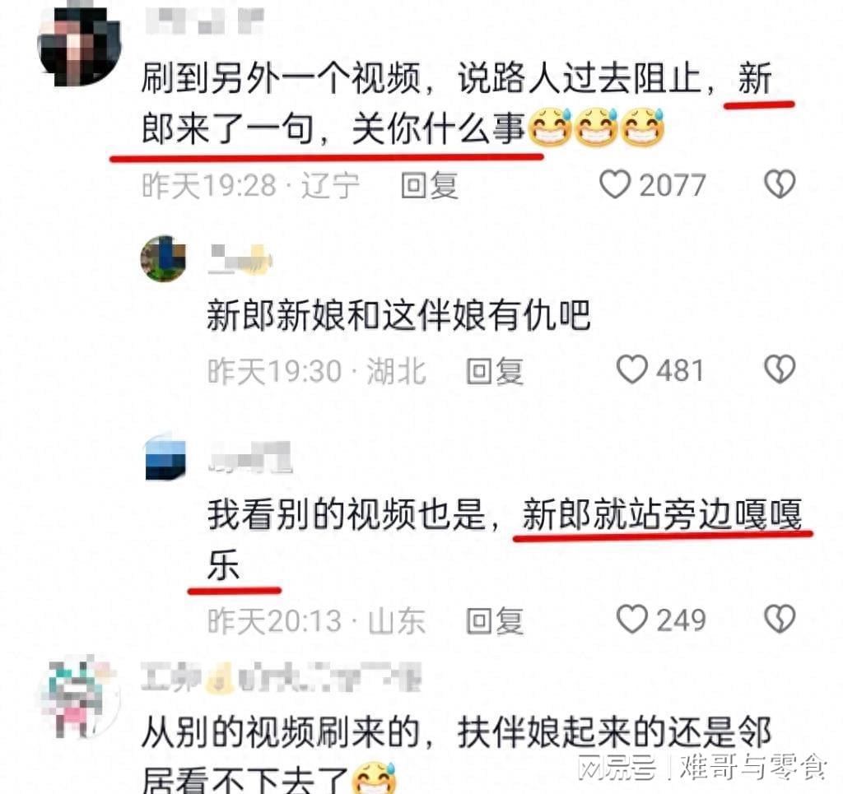Viewport: 843px width, 794px height.
Task: Select comment text 新郎新娘和这伴娘有仇吧
Action: [399, 315]
